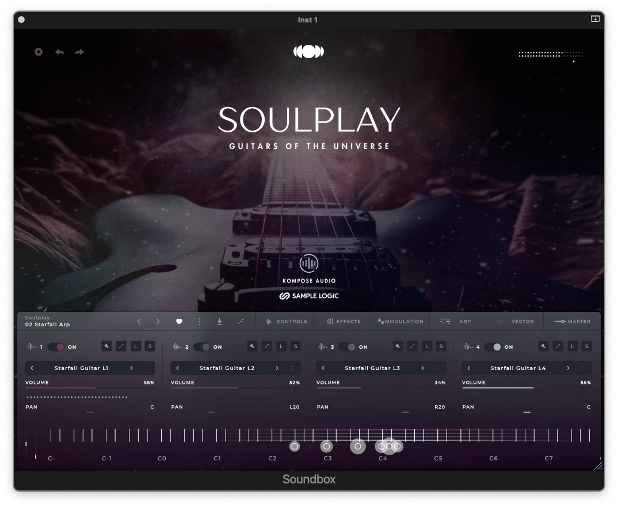618x507 pixels.
Task: Open layer 3 wrench settings
Action: [x=398, y=346]
